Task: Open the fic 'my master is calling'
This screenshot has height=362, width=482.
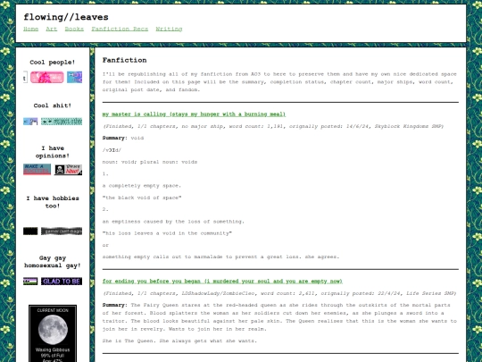Action: pyautogui.click(x=194, y=114)
